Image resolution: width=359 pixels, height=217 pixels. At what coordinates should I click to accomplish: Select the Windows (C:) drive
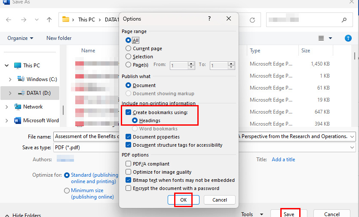point(42,79)
